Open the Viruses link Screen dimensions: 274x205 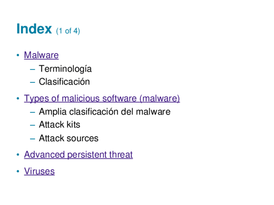[x=39, y=171]
